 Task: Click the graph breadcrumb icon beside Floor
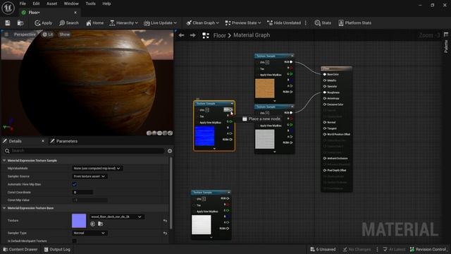pyautogui.click(x=205, y=35)
